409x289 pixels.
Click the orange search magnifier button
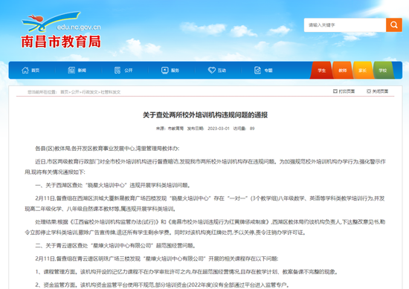(394, 25)
